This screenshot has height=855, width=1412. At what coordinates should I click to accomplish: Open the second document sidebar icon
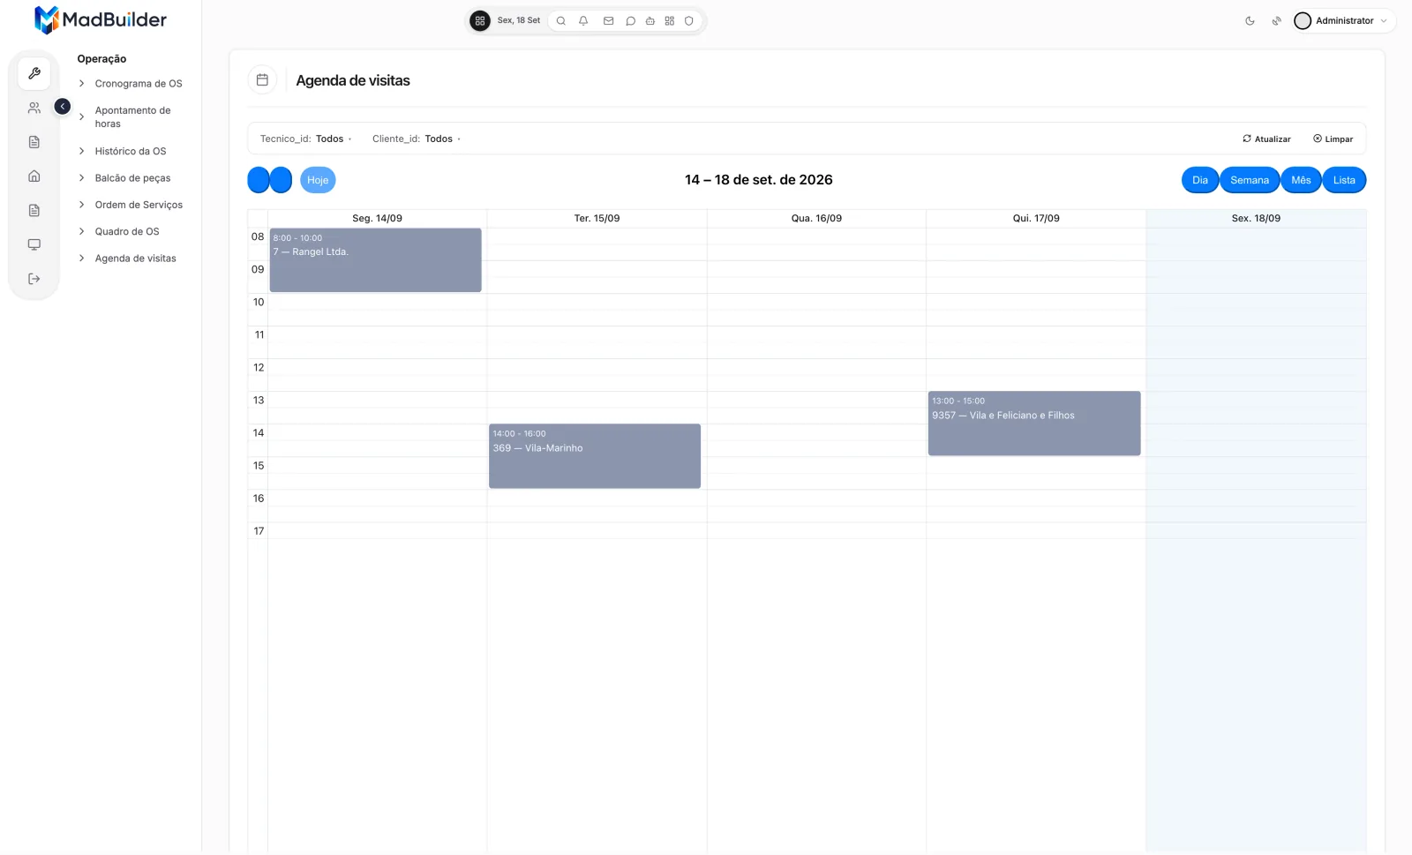34,210
